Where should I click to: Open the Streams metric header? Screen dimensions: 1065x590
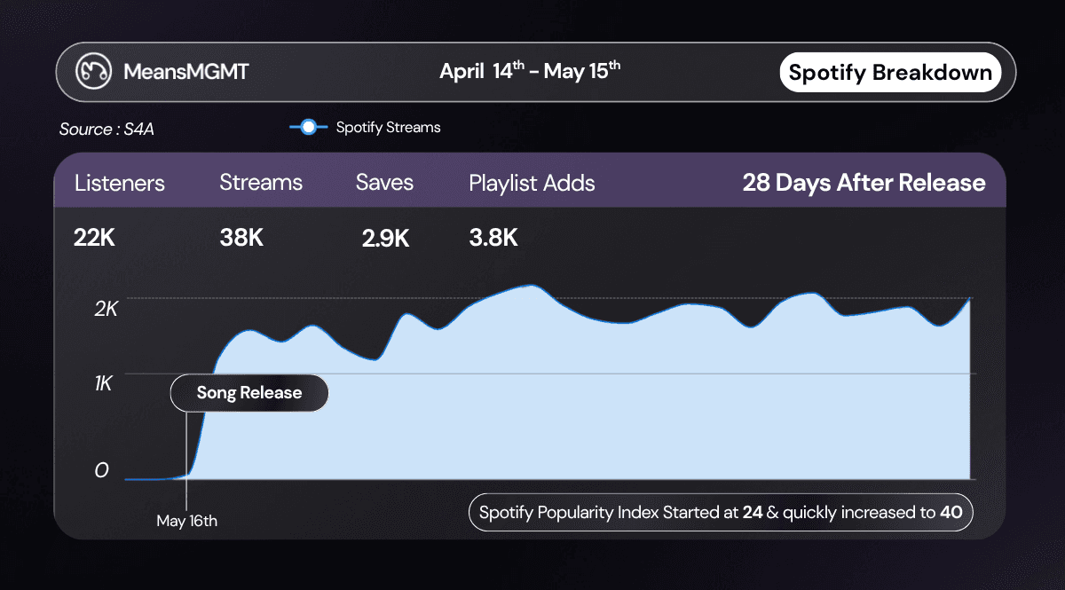click(x=261, y=183)
